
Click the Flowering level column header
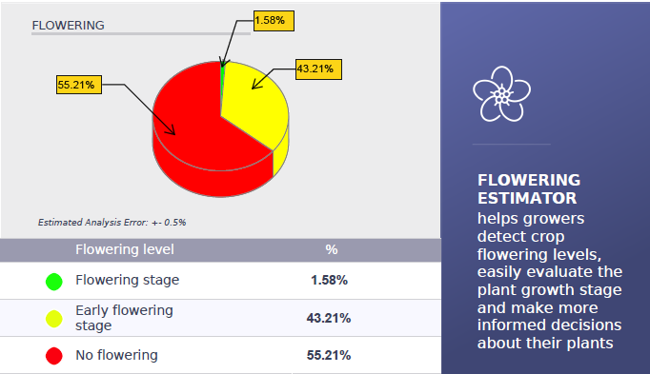pos(125,249)
